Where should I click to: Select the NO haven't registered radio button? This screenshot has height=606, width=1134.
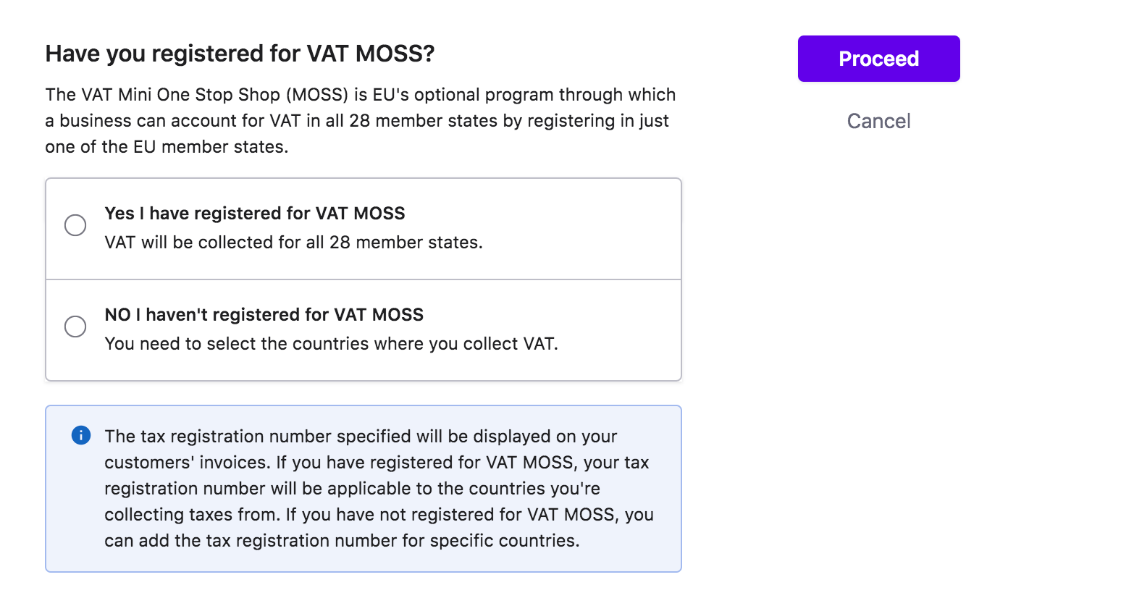(x=75, y=327)
